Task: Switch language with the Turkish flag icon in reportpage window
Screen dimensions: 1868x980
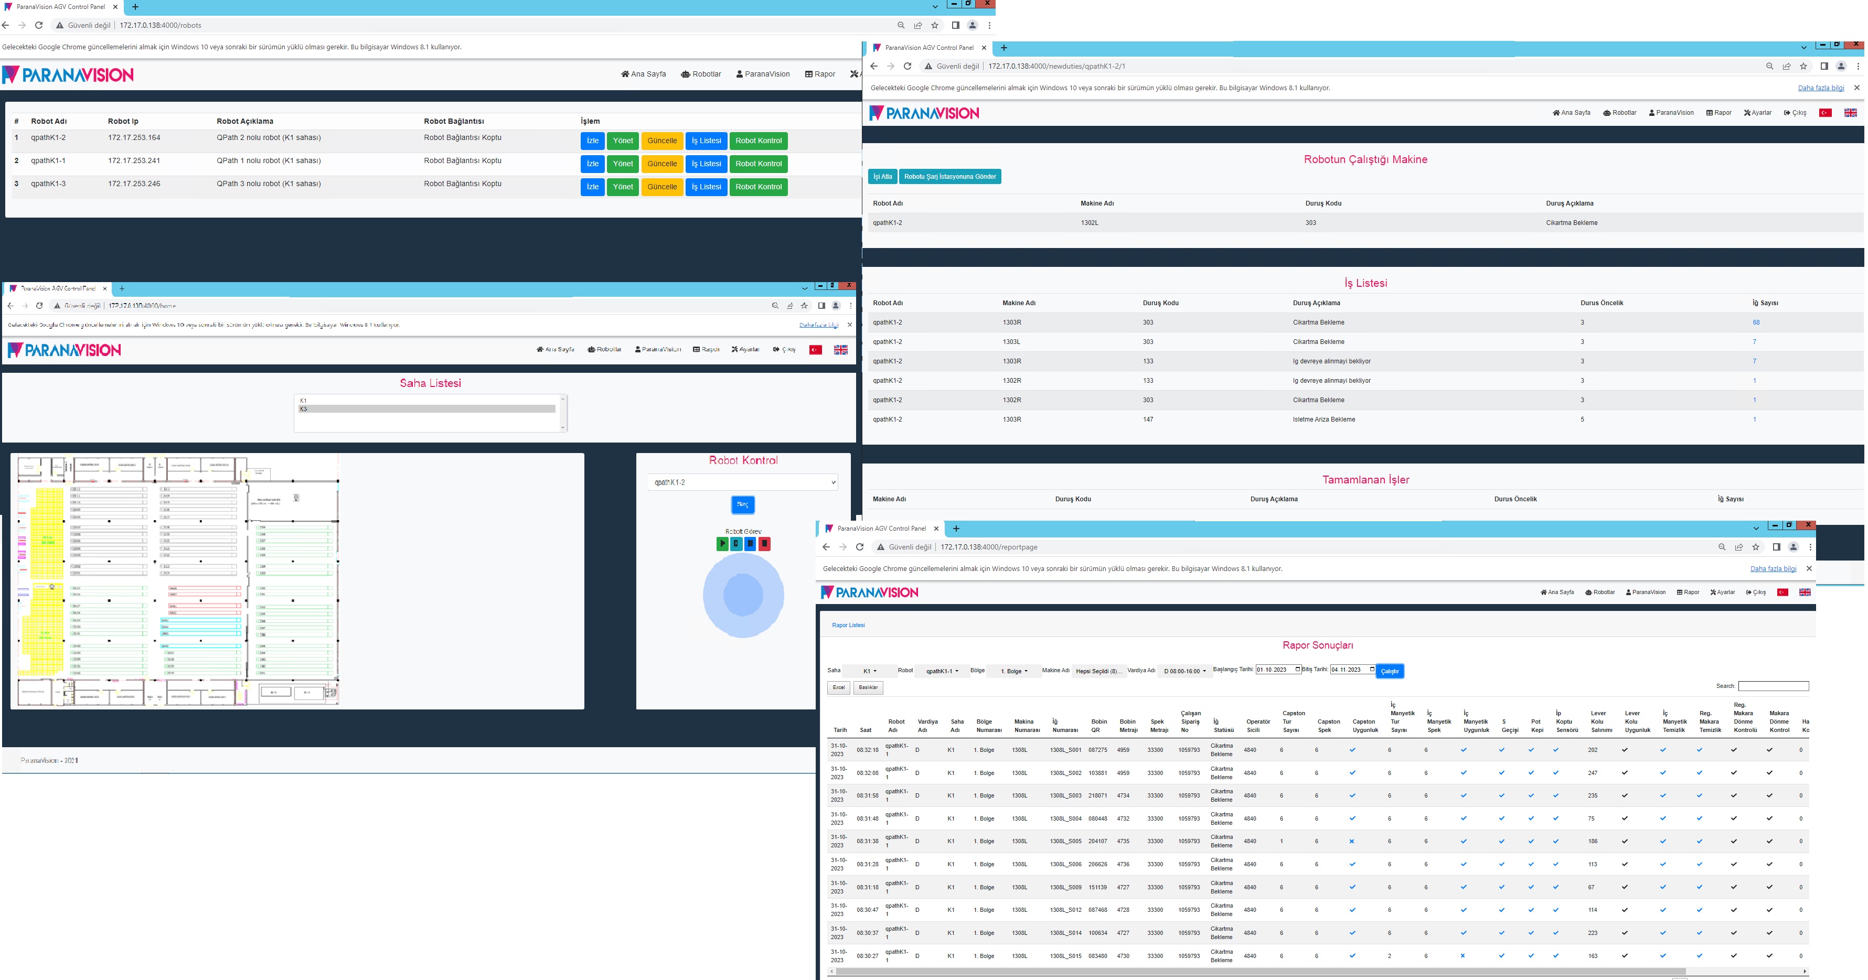Action: pos(1781,592)
